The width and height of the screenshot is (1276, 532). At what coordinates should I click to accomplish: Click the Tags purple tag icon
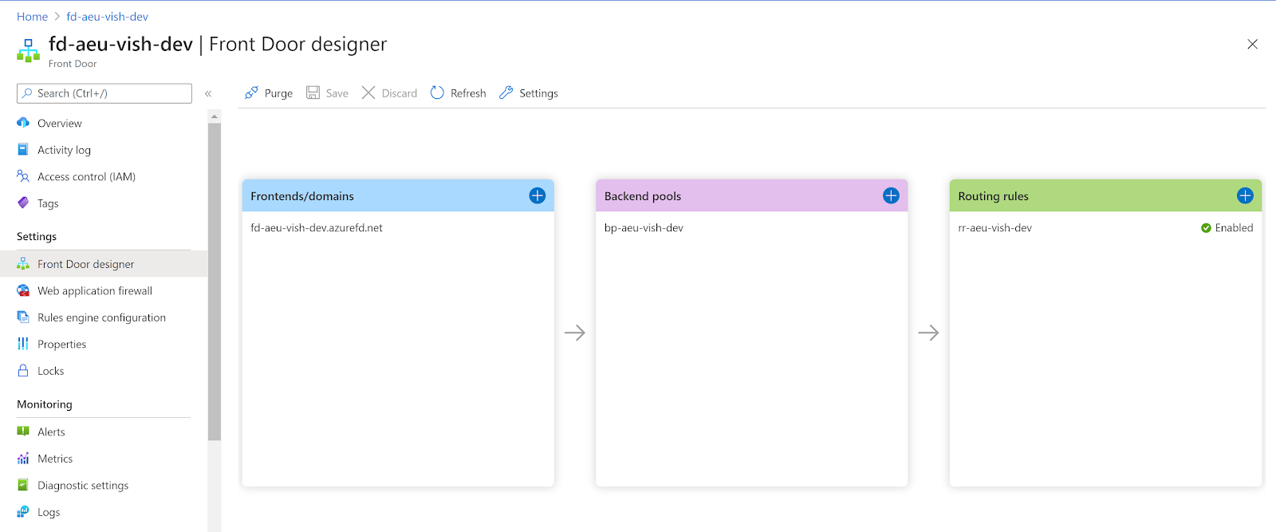(x=23, y=203)
